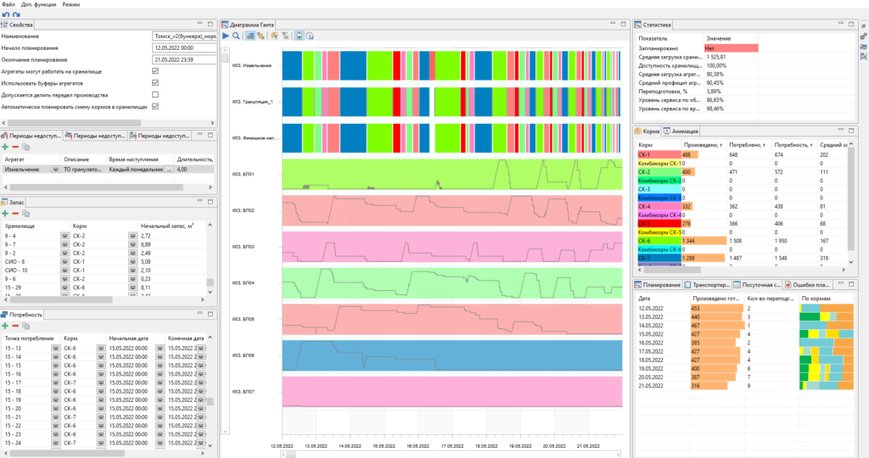Image resolution: width=869 pixels, height=458 pixels.
Task: Start planning with the blue play icon
Action: pos(226,36)
